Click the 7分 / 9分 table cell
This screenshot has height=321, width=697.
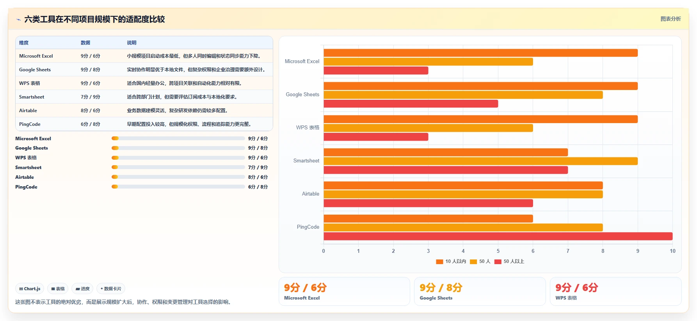[x=91, y=97]
